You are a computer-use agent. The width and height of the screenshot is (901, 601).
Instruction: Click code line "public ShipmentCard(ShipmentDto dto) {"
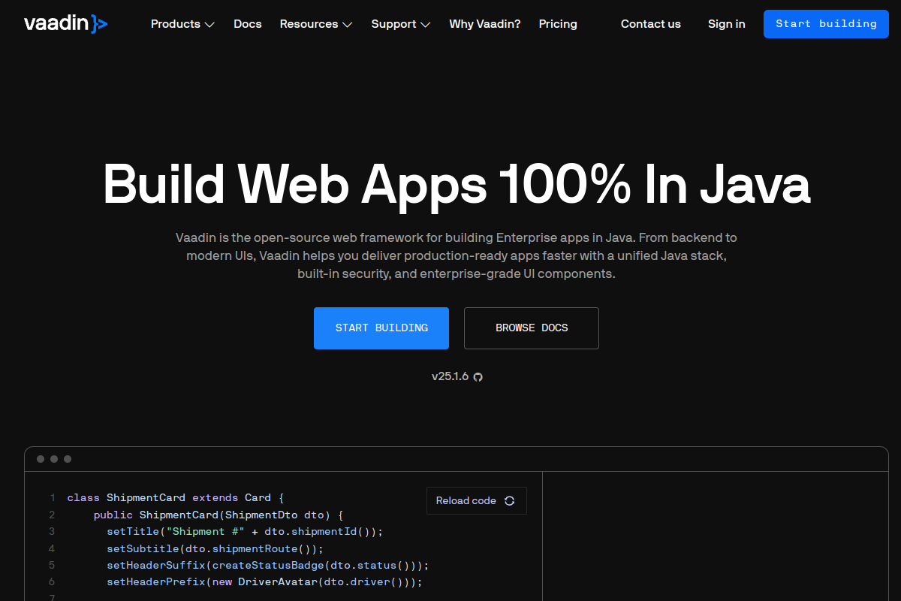218,515
